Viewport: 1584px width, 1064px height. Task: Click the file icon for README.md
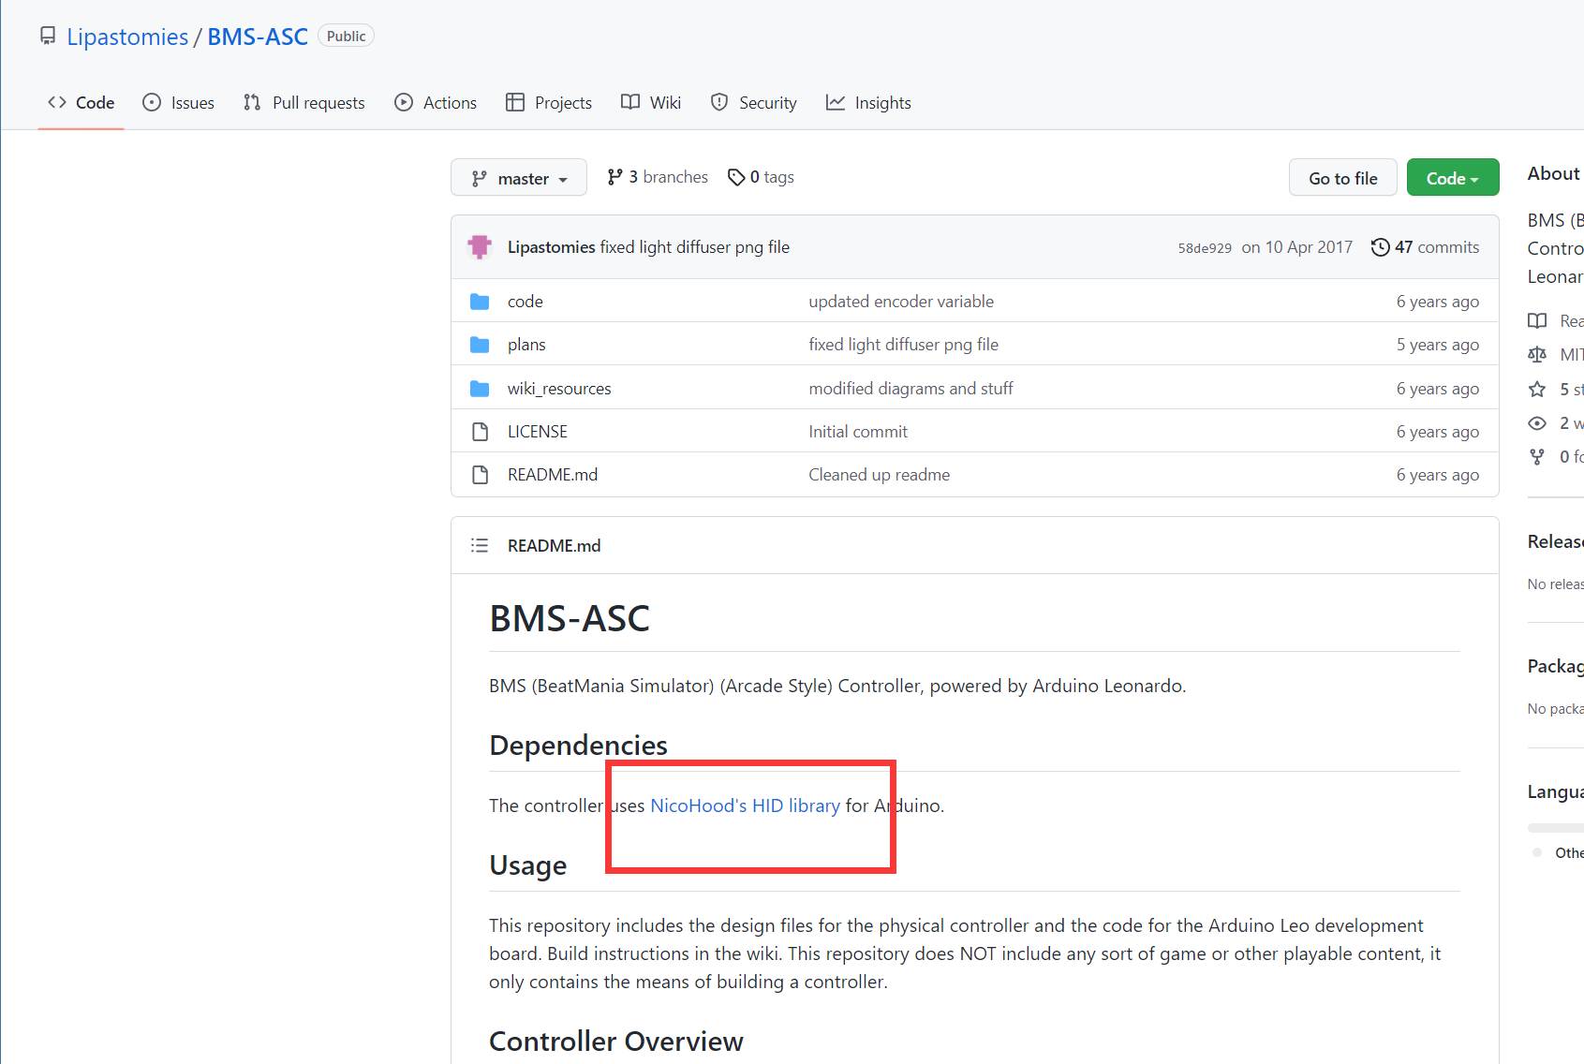[x=481, y=475]
